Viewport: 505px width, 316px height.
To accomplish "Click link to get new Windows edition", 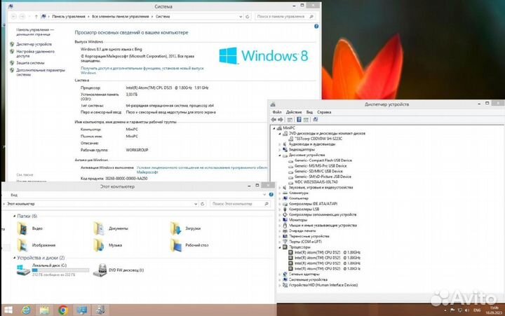I will pos(142,71).
